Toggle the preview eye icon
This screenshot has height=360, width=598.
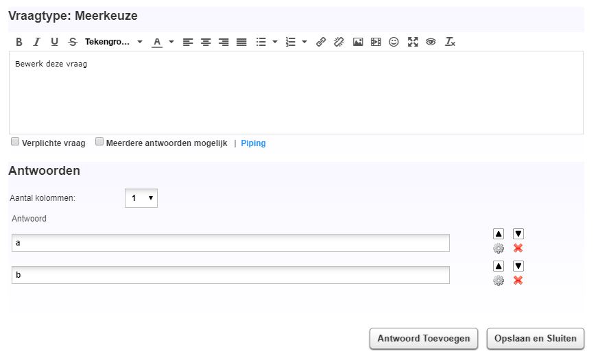pyautogui.click(x=431, y=42)
